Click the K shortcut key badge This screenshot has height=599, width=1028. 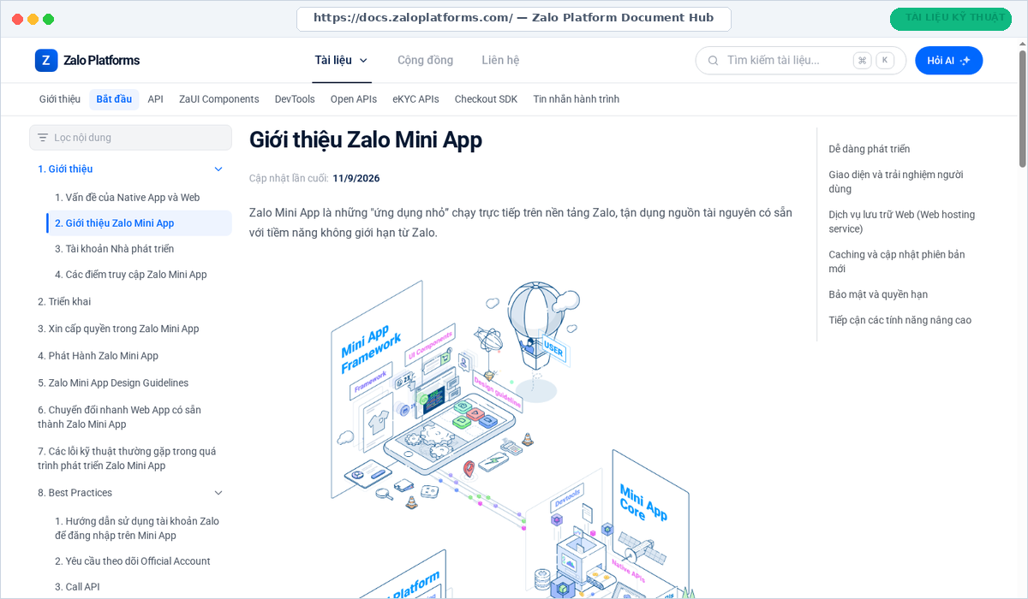pyautogui.click(x=885, y=61)
